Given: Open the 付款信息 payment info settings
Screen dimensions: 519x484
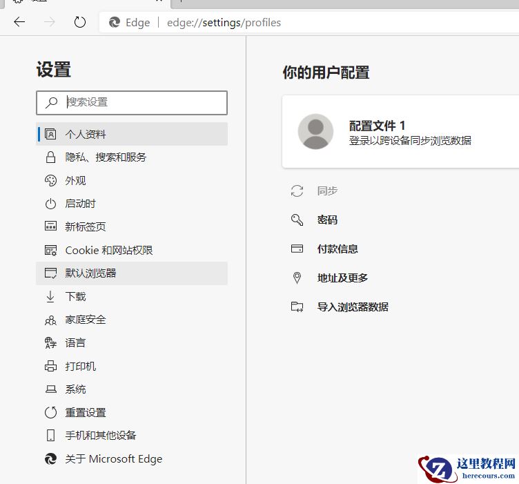Looking at the screenshot, I should 337,249.
